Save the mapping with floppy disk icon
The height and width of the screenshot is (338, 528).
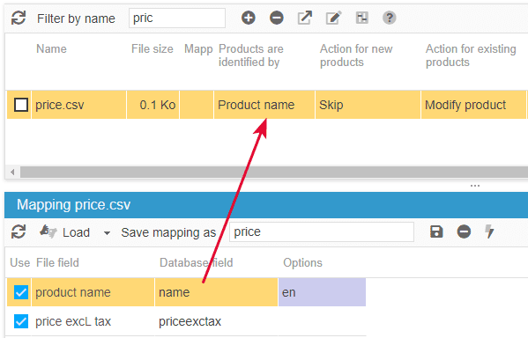click(436, 231)
